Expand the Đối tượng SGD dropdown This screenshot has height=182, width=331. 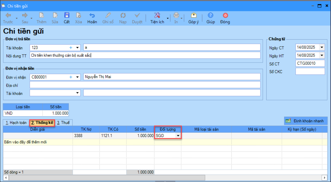tap(178, 136)
